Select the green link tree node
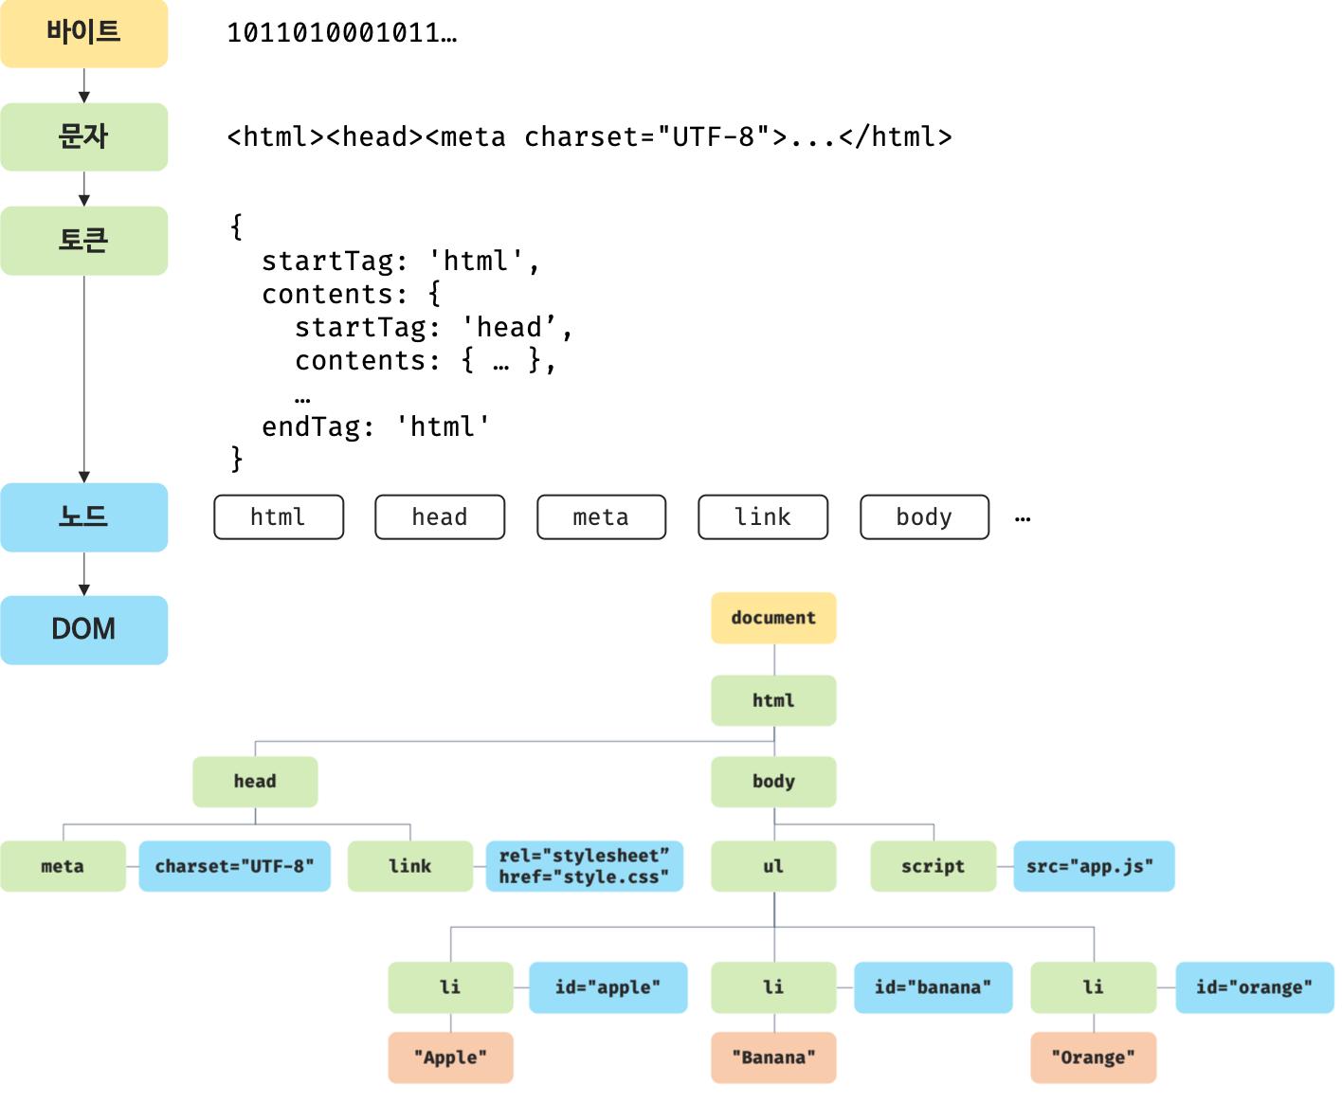The width and height of the screenshot is (1342, 1103). (x=410, y=866)
